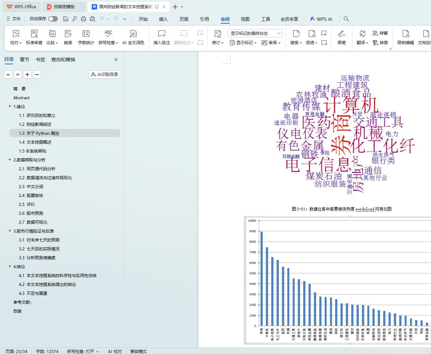
Task: Click the 插入批注 insert comment icon
Action: (161, 34)
